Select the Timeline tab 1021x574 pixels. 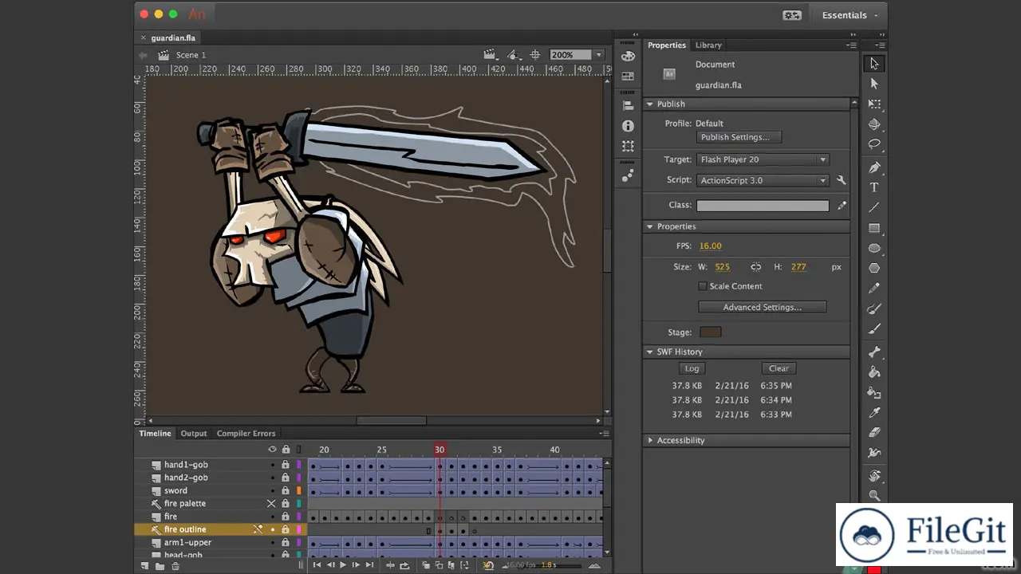(155, 434)
